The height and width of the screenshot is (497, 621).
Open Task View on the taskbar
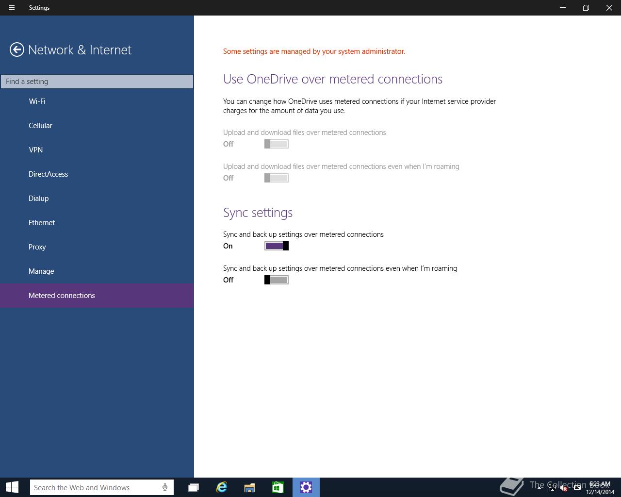pyautogui.click(x=194, y=487)
